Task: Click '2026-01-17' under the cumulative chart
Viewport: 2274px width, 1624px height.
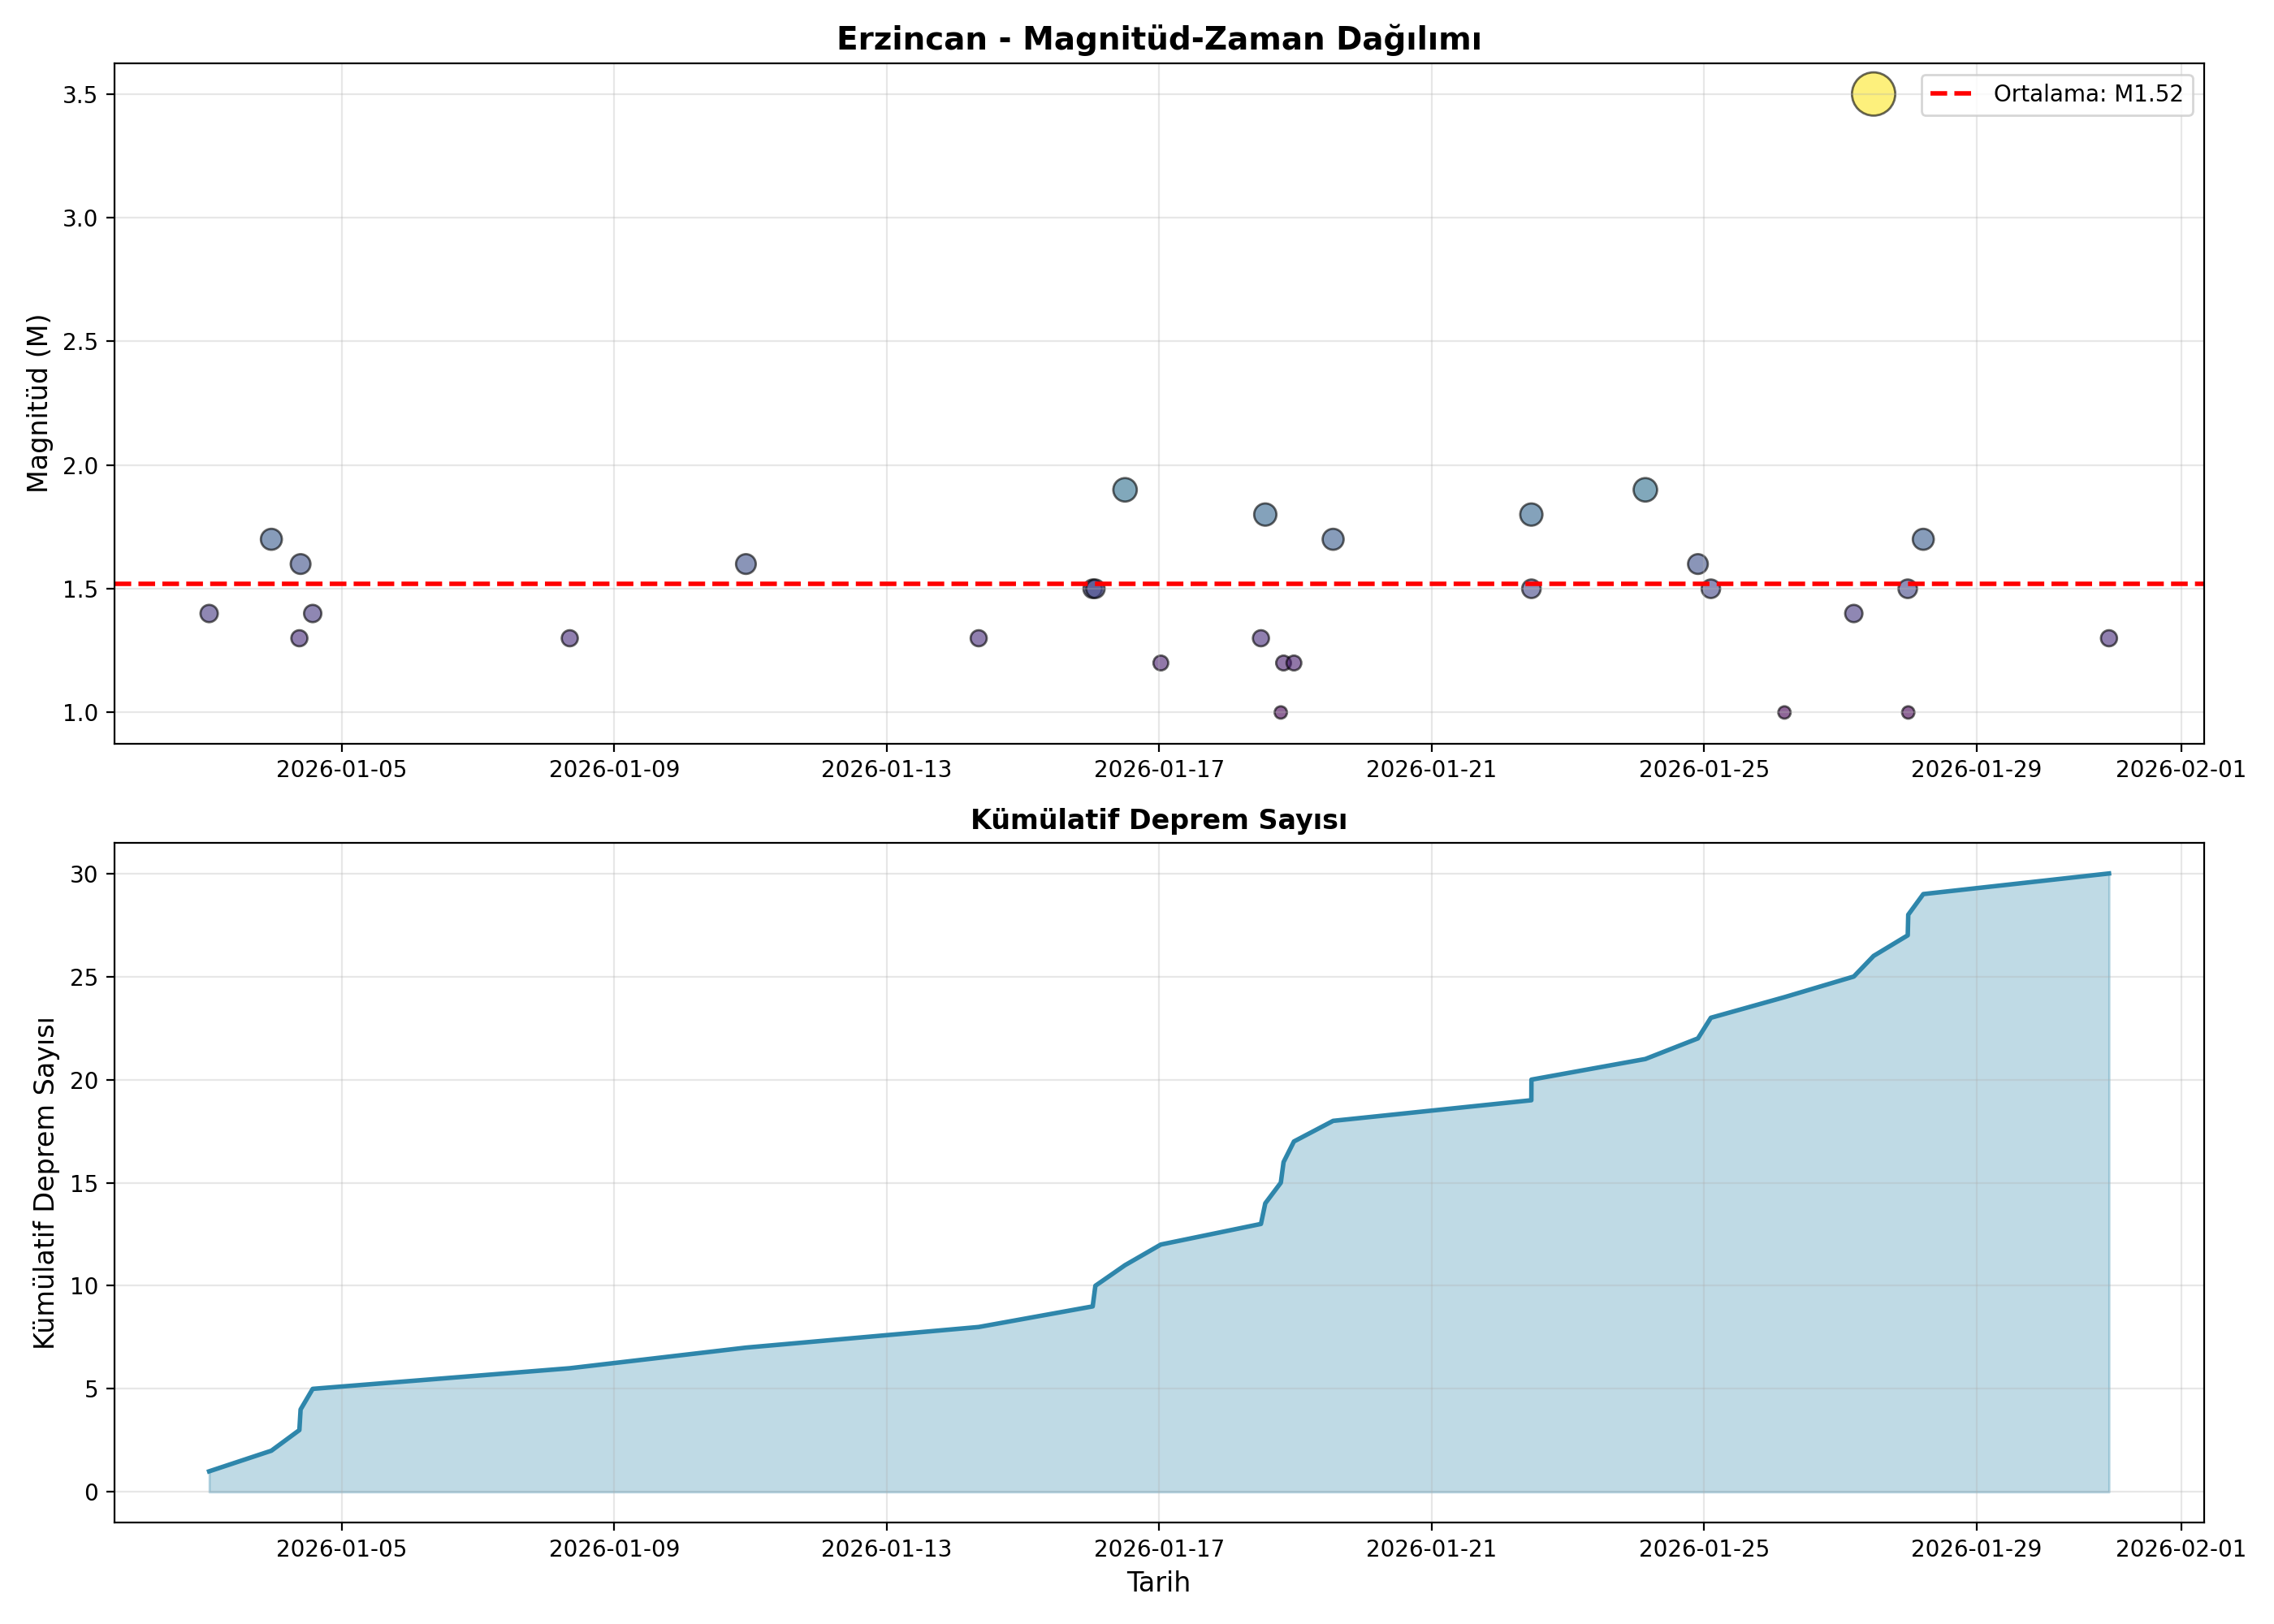Action: pyautogui.click(x=1159, y=1549)
